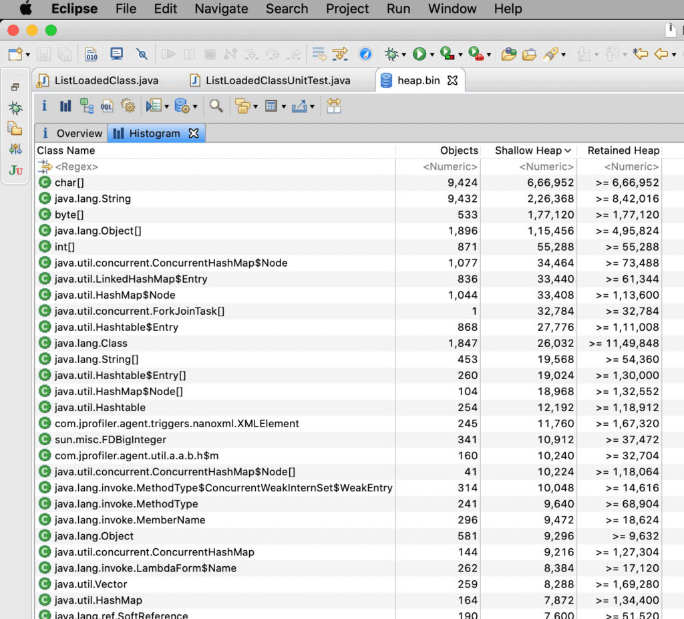Click the Calculate Retained Size icon
The width and height of the screenshot is (684, 619).
pyautogui.click(x=271, y=106)
